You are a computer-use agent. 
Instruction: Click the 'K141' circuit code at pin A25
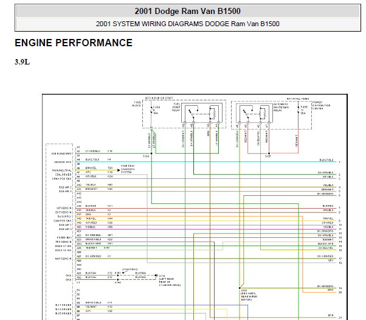pos(107,248)
